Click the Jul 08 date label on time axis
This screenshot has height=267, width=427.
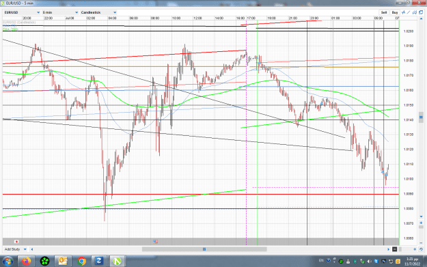pos(70,18)
